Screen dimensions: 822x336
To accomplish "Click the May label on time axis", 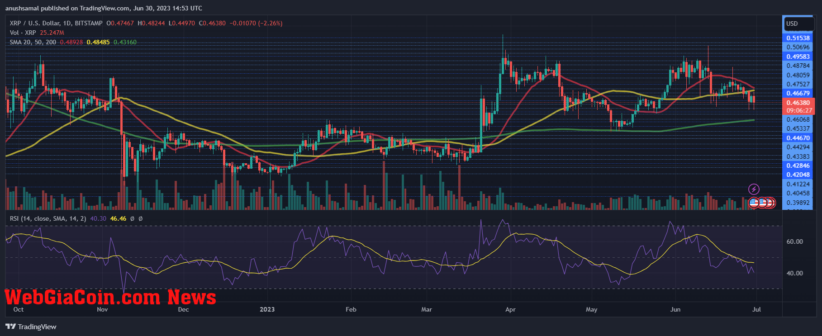I will [591, 309].
